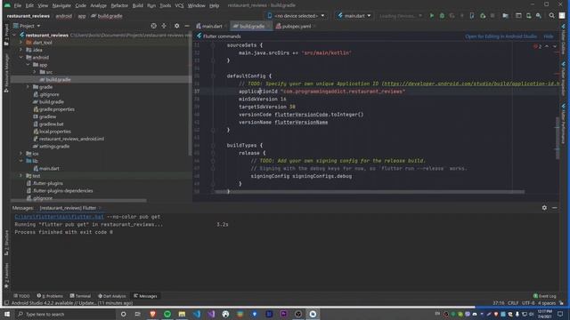The width and height of the screenshot is (570, 320).
Task: Click Android Studio update available notification
Action: point(72,303)
